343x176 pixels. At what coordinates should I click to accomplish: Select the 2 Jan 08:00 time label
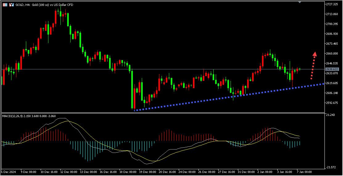pos(265,172)
